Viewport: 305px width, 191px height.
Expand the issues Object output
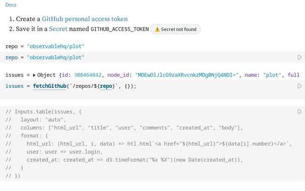pyautogui.click(x=34, y=75)
